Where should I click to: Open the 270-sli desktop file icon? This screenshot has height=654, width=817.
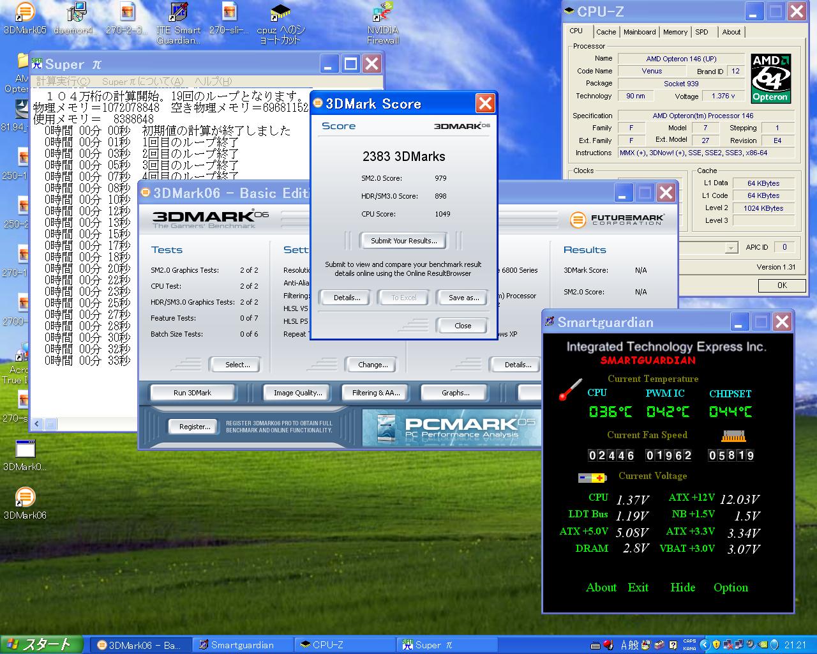pyautogui.click(x=229, y=17)
